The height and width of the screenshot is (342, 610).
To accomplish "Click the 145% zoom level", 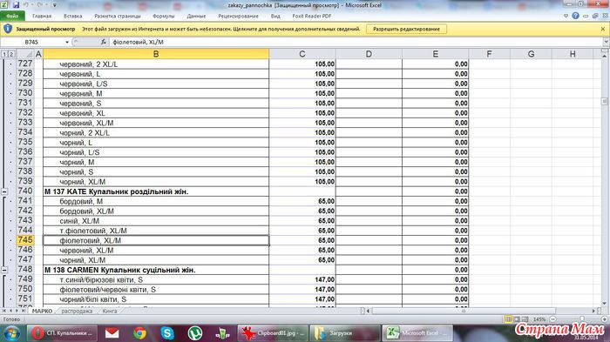I will tap(539, 319).
